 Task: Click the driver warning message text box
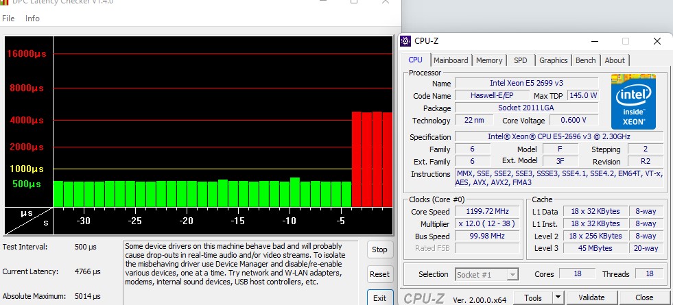point(240,273)
